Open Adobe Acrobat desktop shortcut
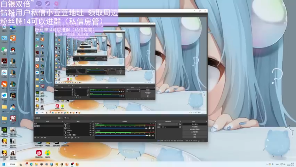 pos(4,63)
